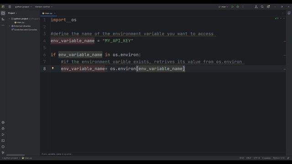Open Search Everywhere magnifier
This screenshot has width=292, height=164.
(262, 7)
